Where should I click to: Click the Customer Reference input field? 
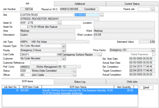pos(44,63)
